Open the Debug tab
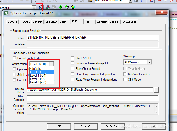Screen dimensions: 177x131 coord(114,22)
